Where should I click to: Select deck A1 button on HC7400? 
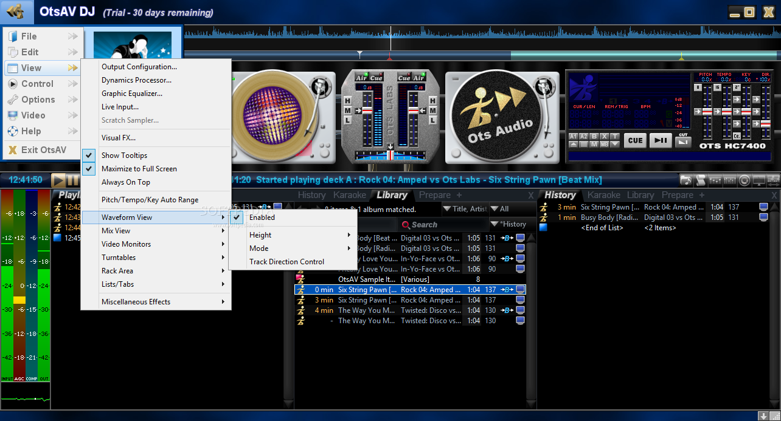click(574, 137)
